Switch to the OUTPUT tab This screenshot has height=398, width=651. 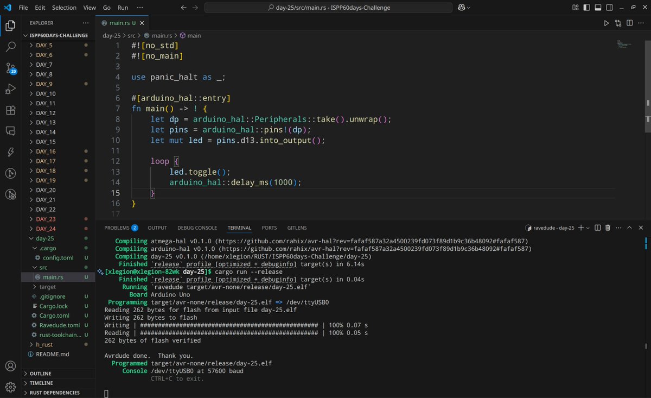[157, 228]
